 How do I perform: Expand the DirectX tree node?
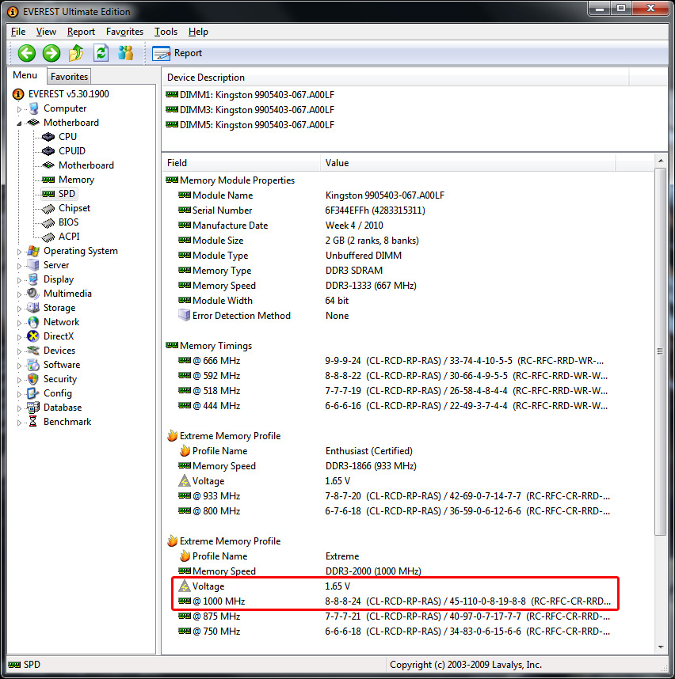coord(19,336)
